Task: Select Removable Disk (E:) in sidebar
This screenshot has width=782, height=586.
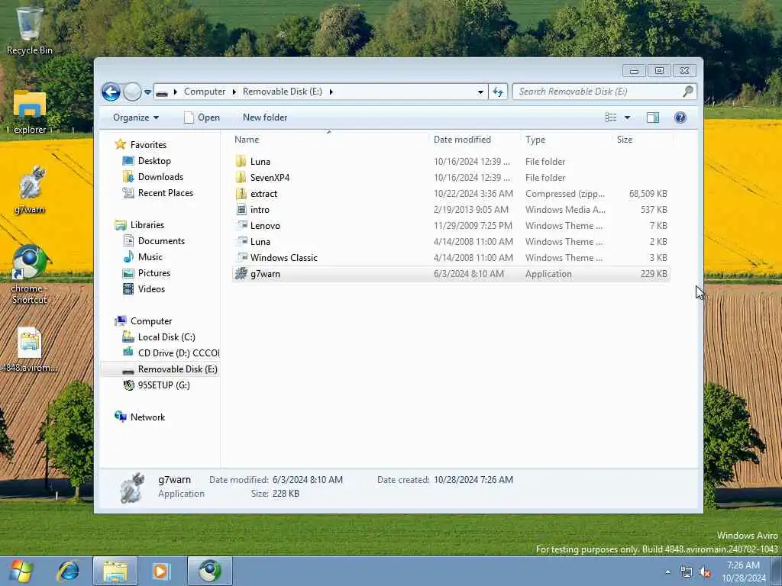Action: point(170,369)
